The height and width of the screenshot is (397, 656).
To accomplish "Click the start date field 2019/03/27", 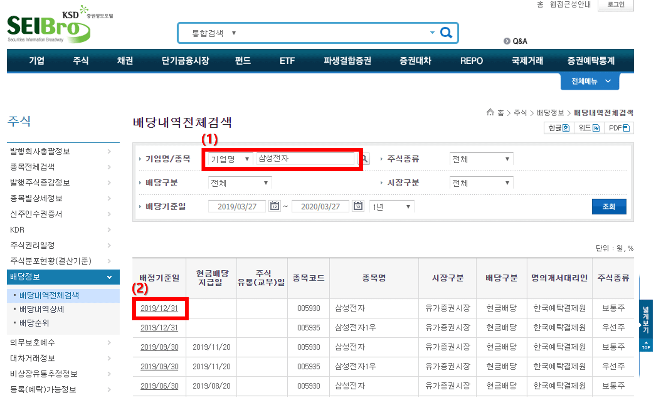I will [237, 206].
